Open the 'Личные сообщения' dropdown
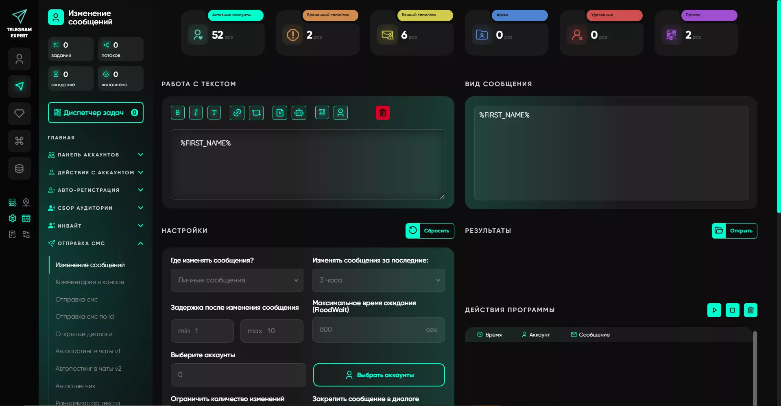Viewport: 781px width, 406px height. coord(237,280)
